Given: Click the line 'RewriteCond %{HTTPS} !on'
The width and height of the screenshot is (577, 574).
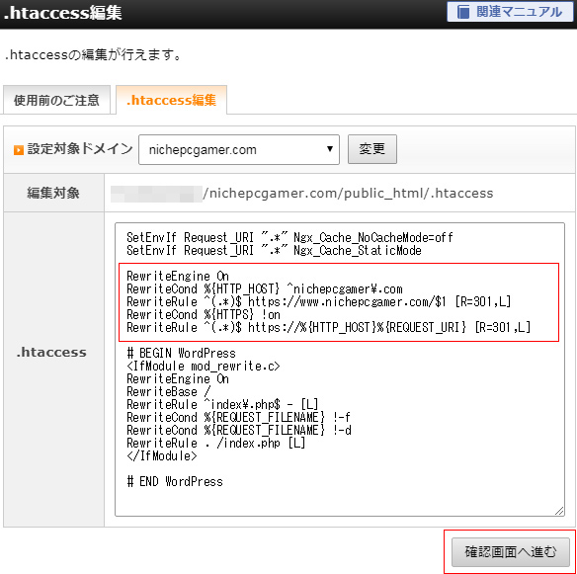Looking at the screenshot, I should pyautogui.click(x=204, y=314).
